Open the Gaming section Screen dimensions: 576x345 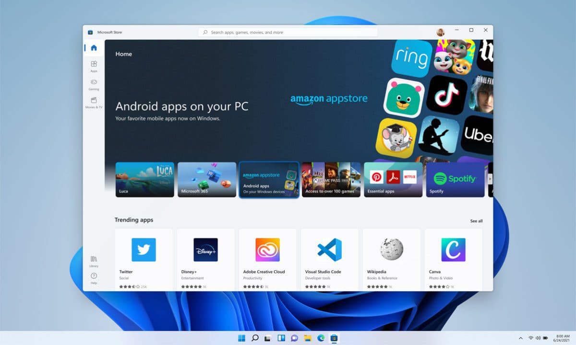(x=93, y=85)
